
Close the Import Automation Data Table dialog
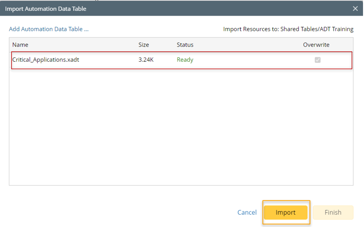tap(355, 8)
